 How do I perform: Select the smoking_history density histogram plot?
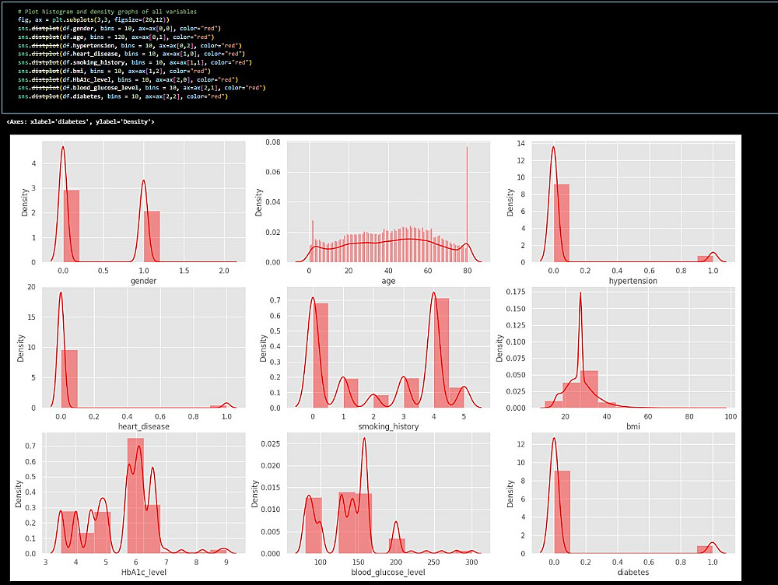pos(388,347)
